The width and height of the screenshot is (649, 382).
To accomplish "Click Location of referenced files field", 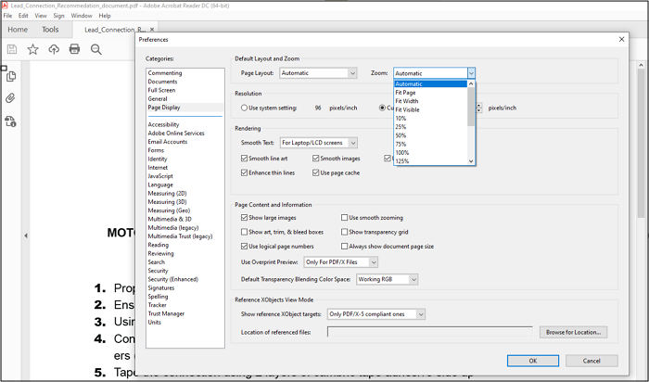I will click(x=429, y=332).
